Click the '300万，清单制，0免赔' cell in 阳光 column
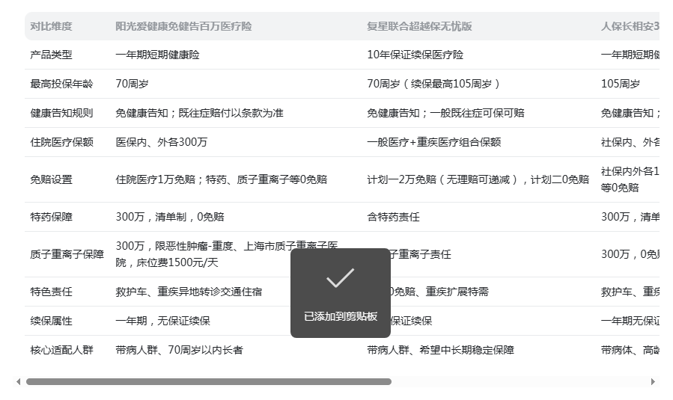The image size is (673, 400). [x=170, y=217]
